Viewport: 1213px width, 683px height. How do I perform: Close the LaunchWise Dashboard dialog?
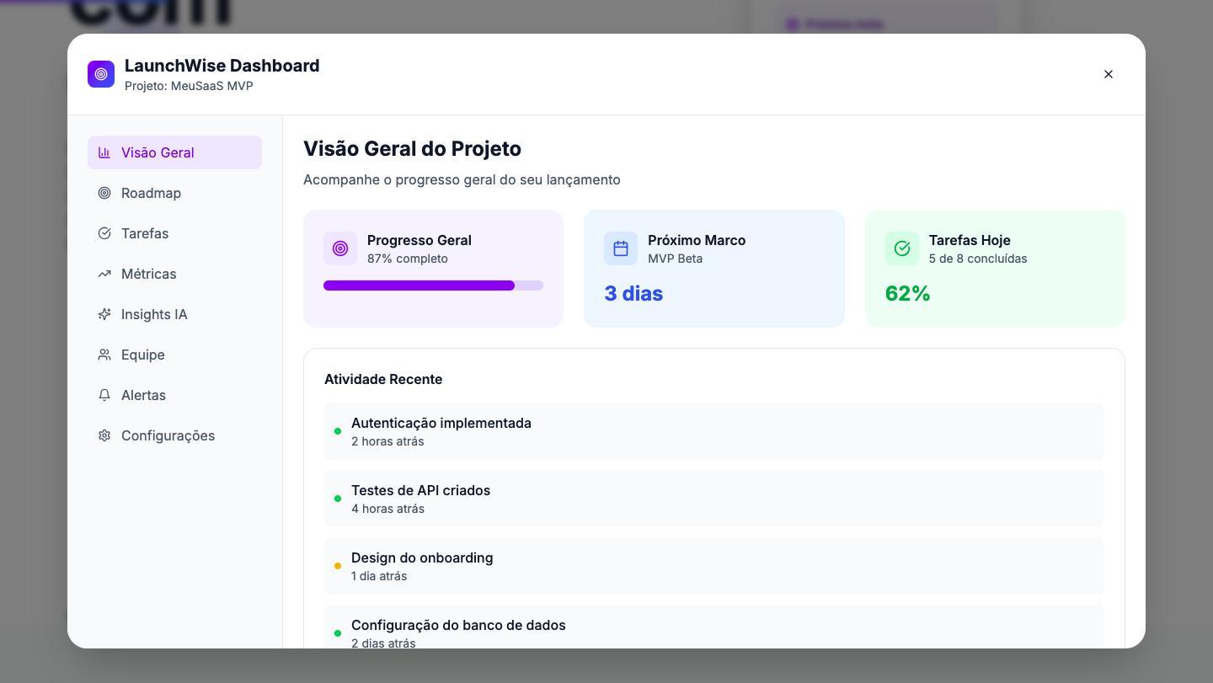1109,74
